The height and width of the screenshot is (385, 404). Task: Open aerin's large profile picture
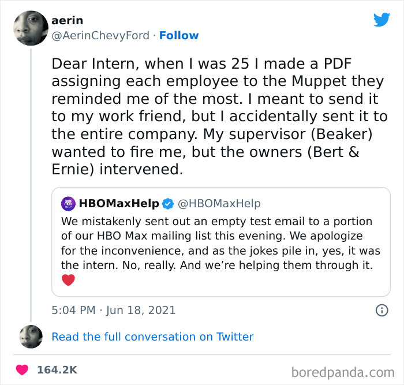(x=30, y=28)
